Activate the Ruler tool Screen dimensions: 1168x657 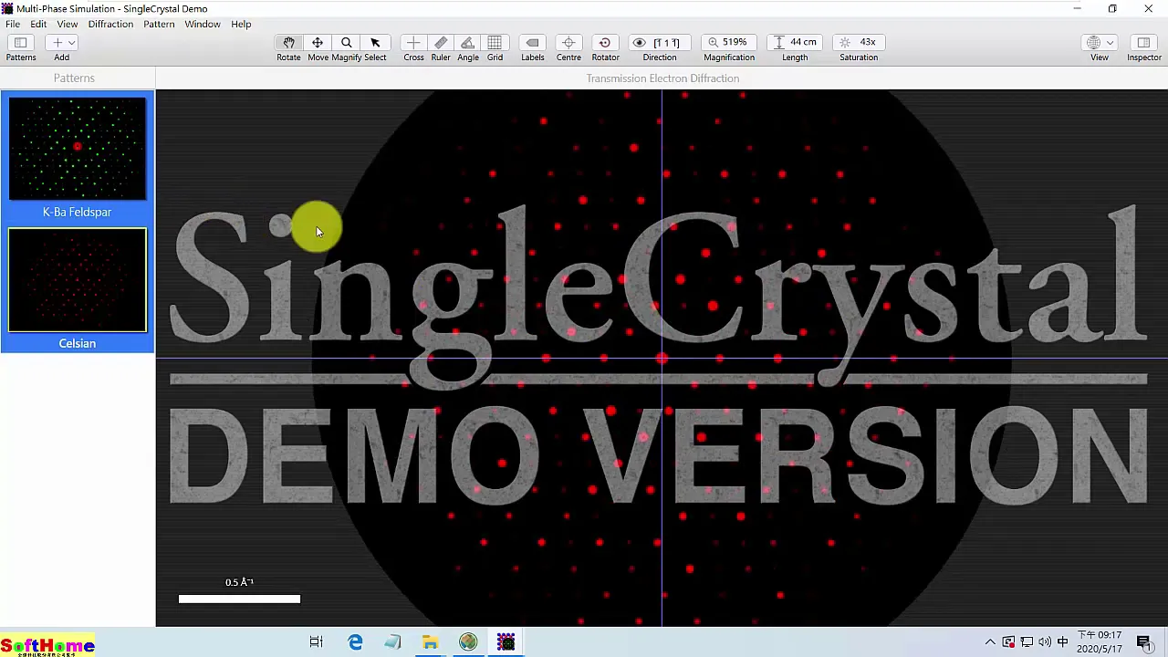[441, 42]
